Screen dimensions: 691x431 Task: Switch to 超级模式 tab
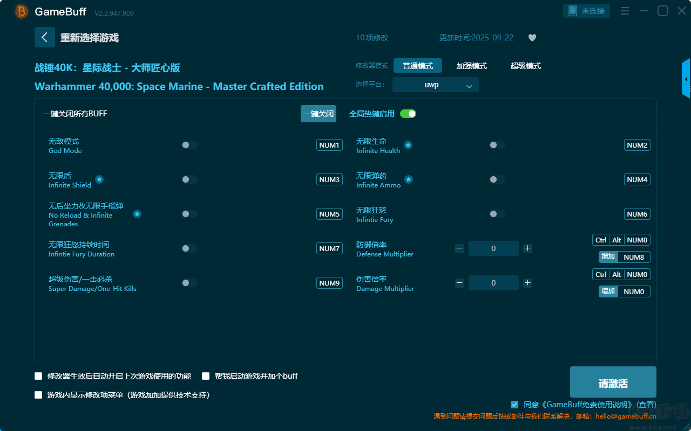point(526,66)
